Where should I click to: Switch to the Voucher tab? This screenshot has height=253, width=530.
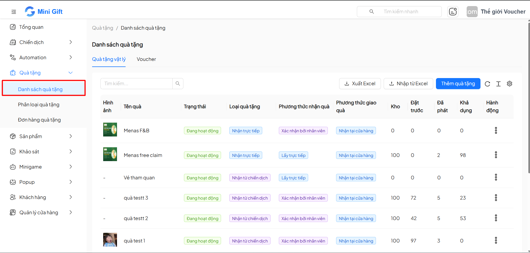146,59
